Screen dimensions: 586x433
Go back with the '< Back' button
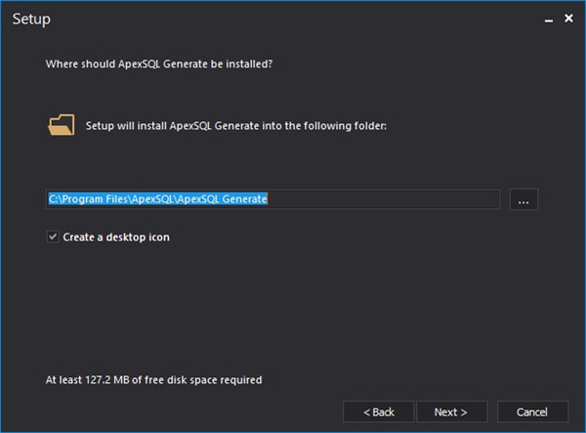click(x=379, y=411)
